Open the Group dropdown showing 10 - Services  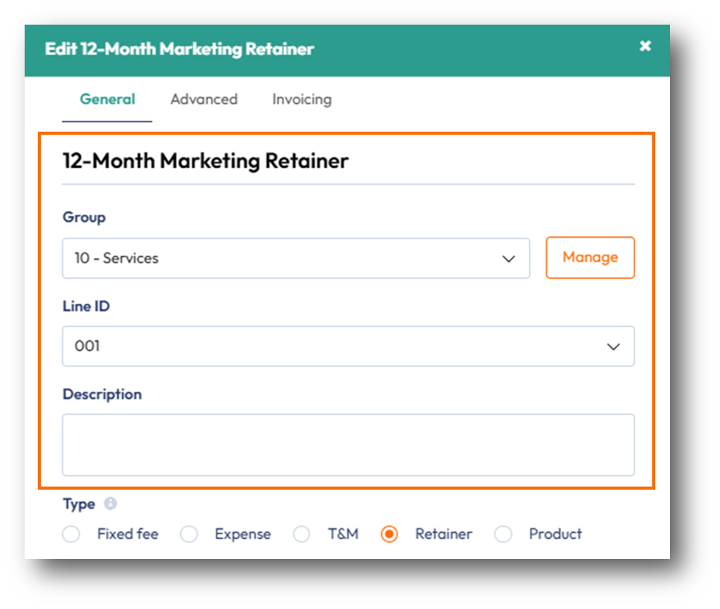pyautogui.click(x=296, y=259)
